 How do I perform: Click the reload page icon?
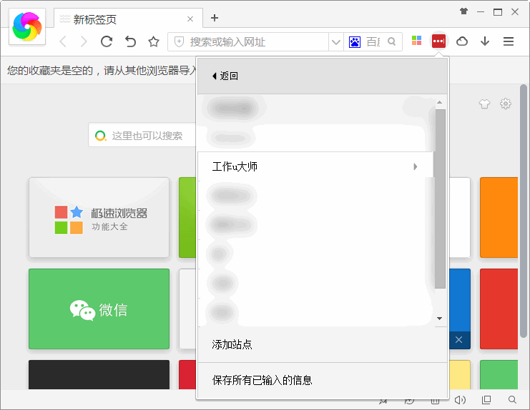(x=107, y=41)
